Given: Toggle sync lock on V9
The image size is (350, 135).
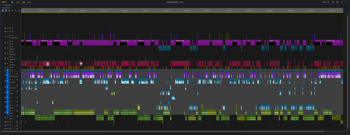Looking at the screenshot, I should [x=10, y=31].
